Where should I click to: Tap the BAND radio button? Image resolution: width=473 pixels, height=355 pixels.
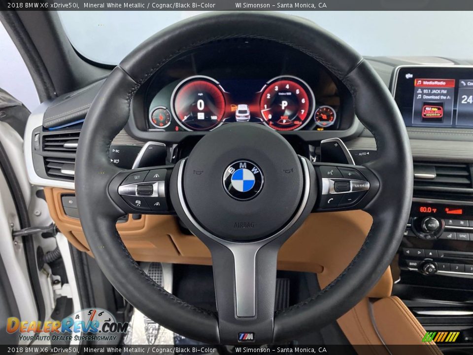click(413, 264)
